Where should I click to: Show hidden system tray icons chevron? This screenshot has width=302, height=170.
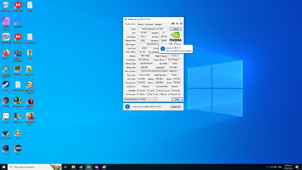pyautogui.click(x=267, y=167)
